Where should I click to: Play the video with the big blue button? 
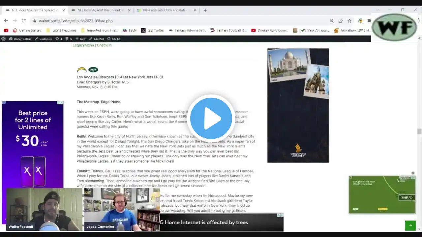(211, 118)
